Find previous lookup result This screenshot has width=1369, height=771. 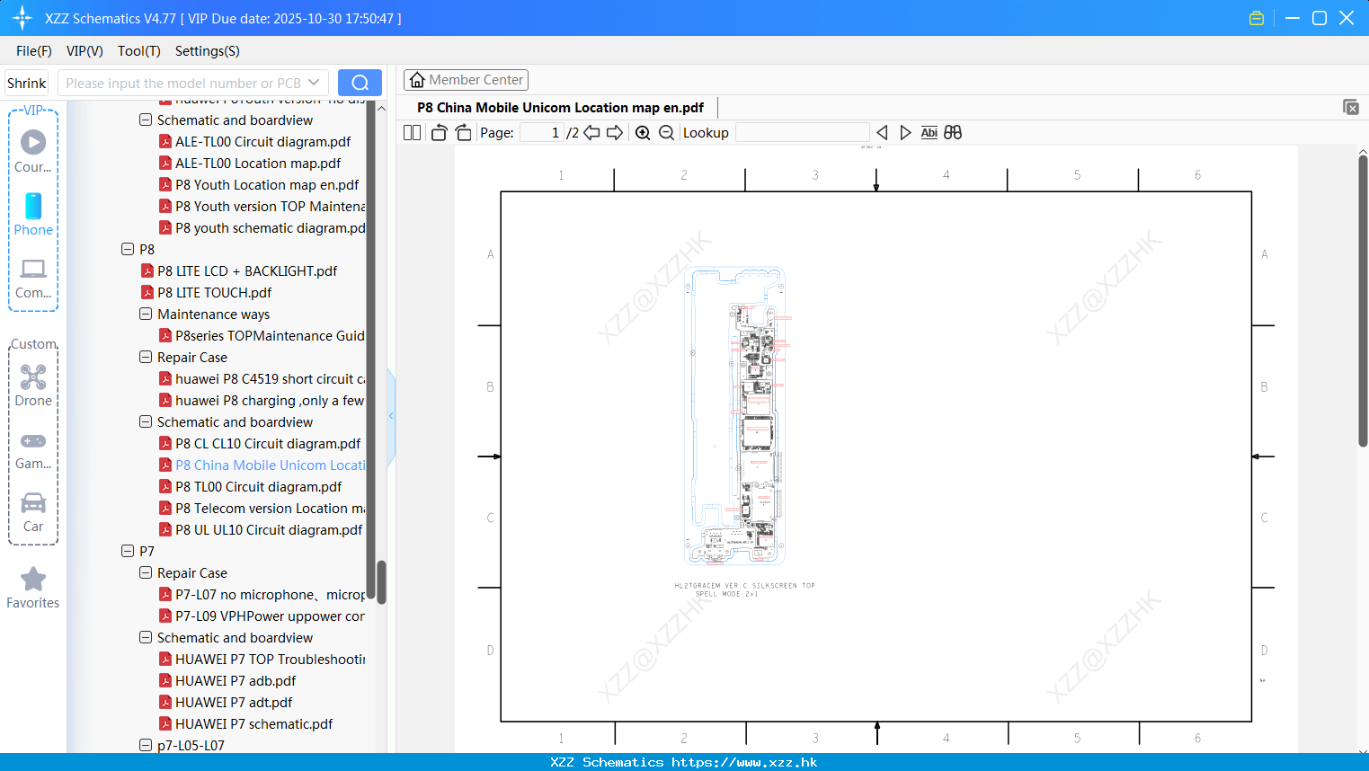click(x=882, y=132)
